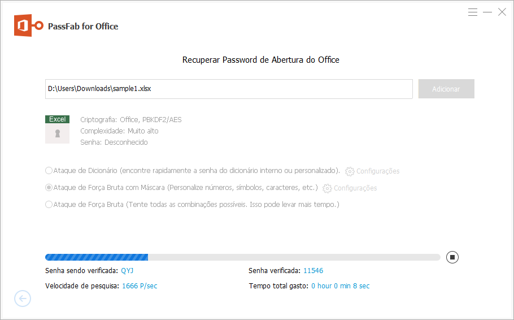This screenshot has width=514, height=320.
Task: Click the Adicionar button
Action: [x=446, y=89]
